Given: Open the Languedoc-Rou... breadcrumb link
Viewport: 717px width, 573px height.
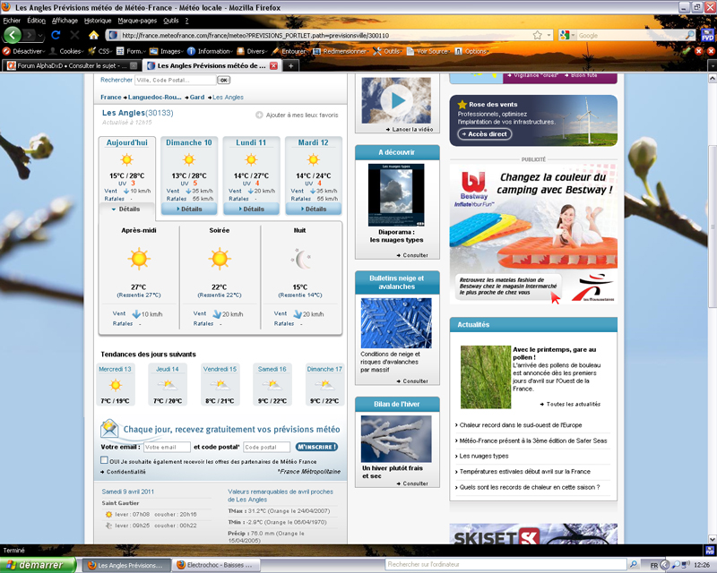Looking at the screenshot, I should click(154, 98).
